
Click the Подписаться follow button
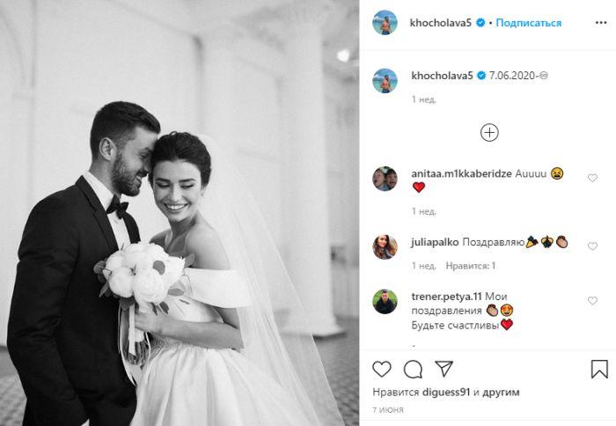click(x=528, y=23)
